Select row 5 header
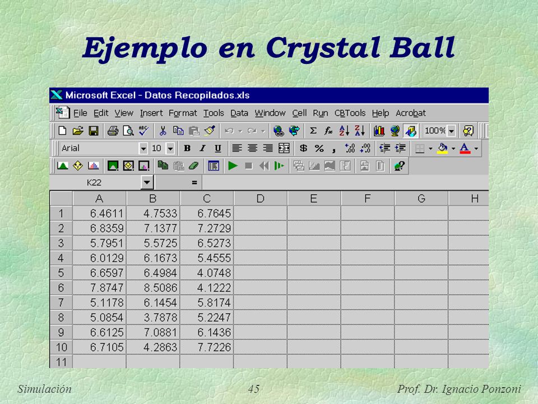The image size is (538, 404). tap(61, 273)
